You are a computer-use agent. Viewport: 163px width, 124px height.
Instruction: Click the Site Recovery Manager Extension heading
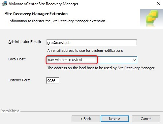[x=36, y=14]
